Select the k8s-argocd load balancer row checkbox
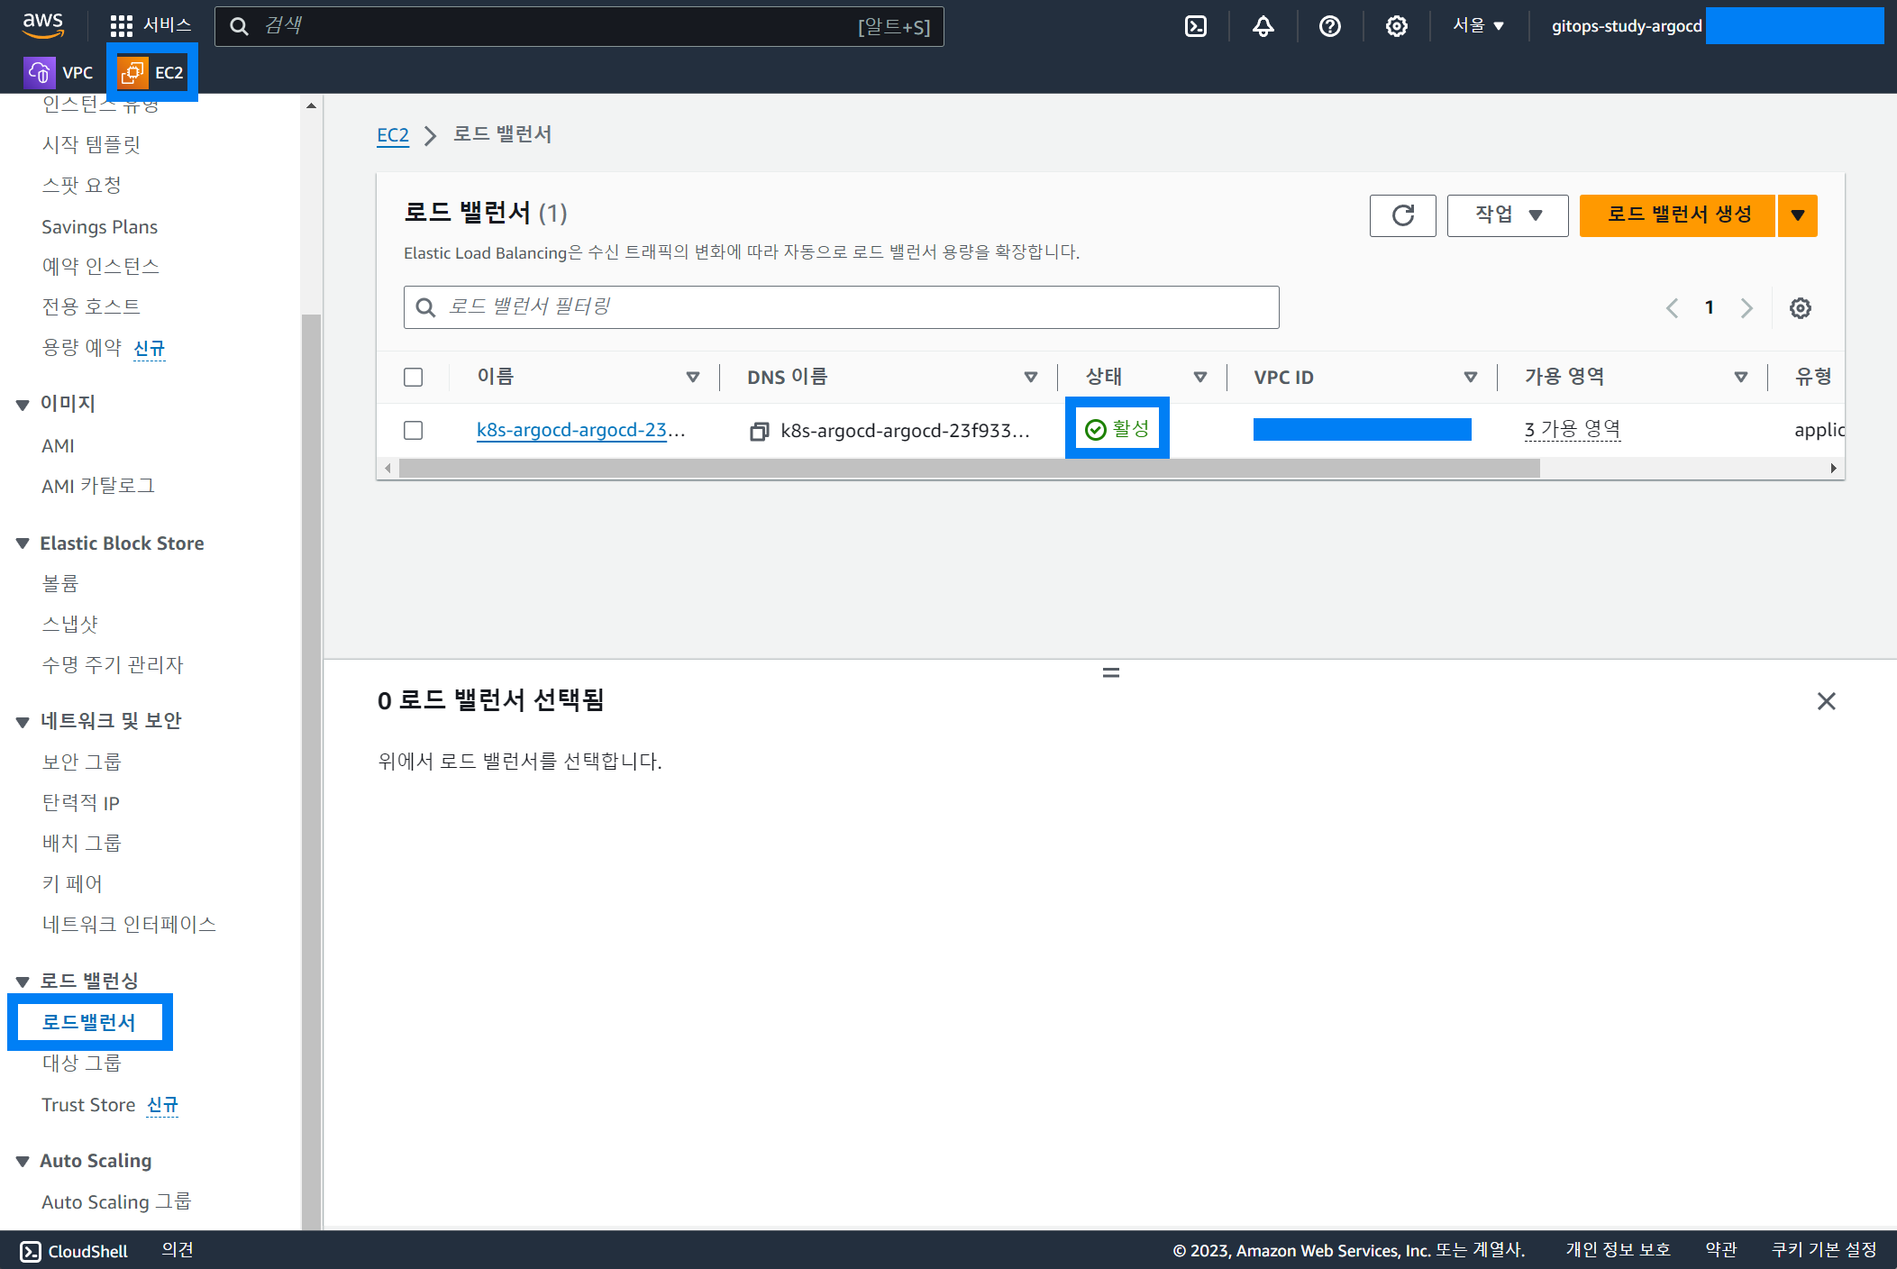 click(414, 430)
